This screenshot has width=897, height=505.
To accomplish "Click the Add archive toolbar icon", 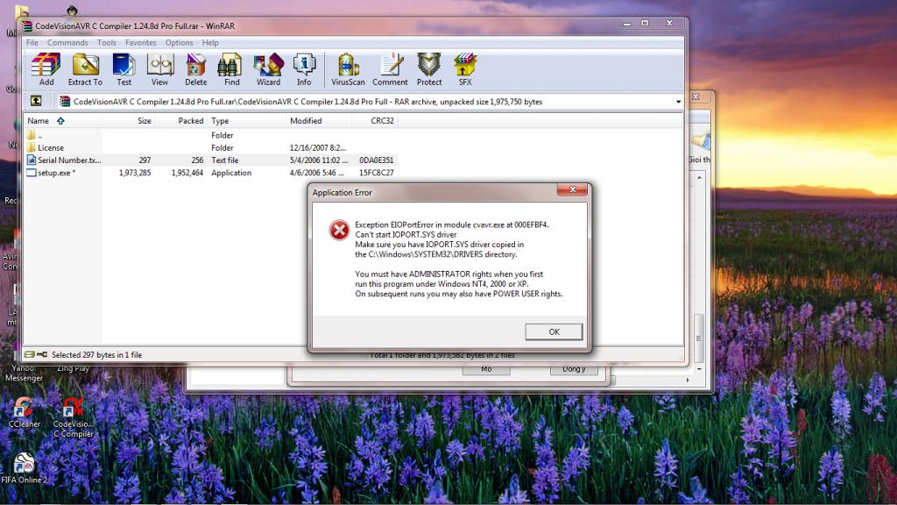I will 46,69.
